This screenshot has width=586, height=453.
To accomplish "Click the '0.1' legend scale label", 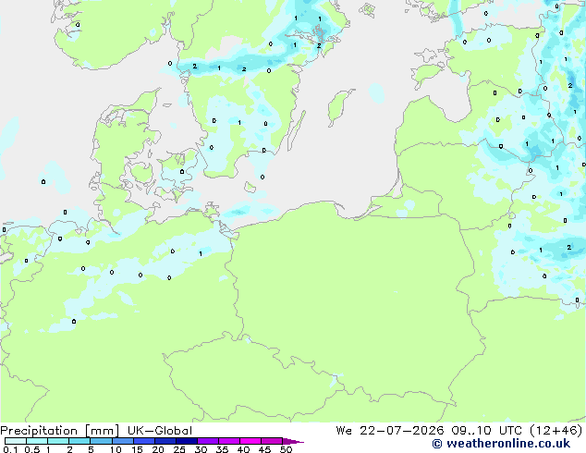I will [x=10, y=449].
